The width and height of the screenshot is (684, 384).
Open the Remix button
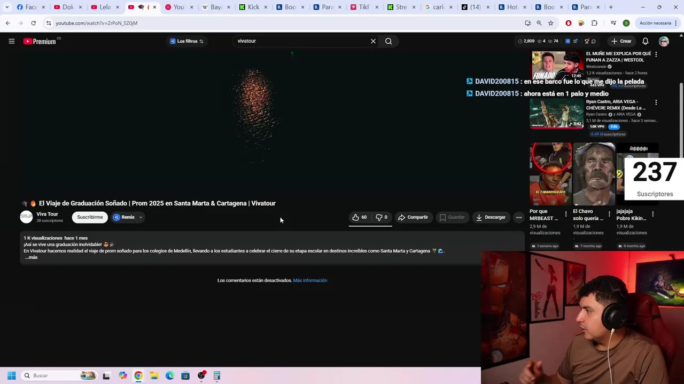click(x=124, y=217)
